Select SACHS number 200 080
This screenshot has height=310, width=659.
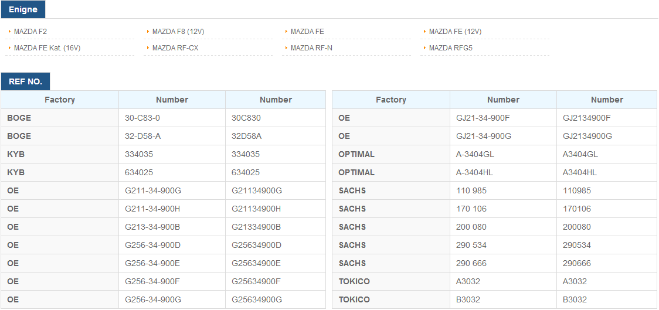[471, 227]
